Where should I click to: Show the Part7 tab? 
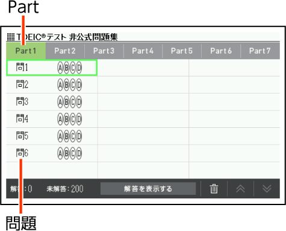click(x=260, y=51)
